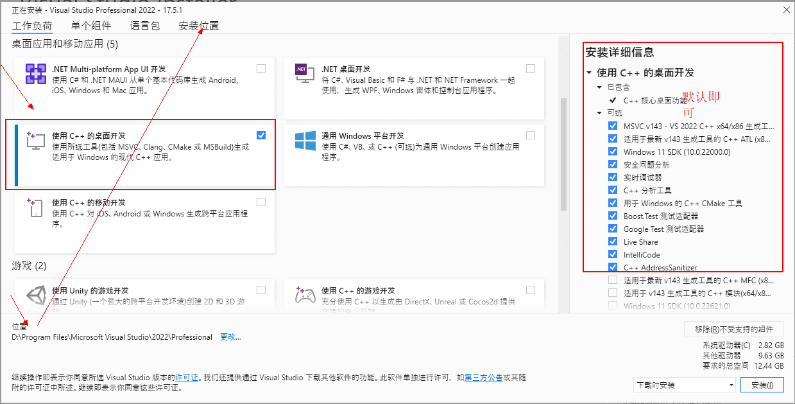Uncheck the Live Share component
Screen dimensions: 795x404
point(612,242)
